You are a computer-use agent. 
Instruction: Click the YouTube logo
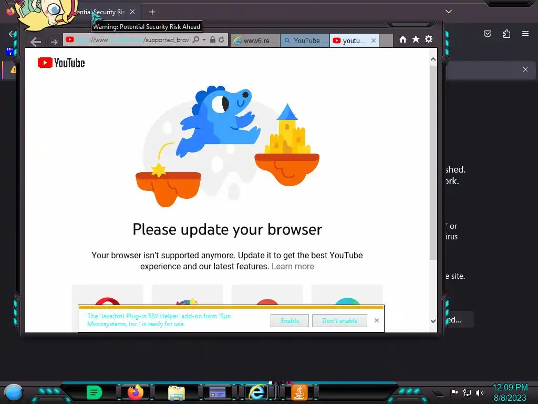(61, 63)
